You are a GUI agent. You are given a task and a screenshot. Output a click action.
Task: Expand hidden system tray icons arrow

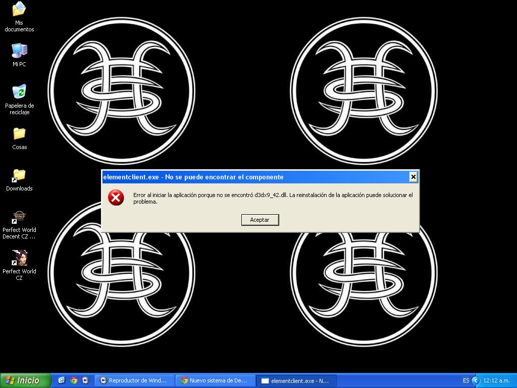click(476, 380)
